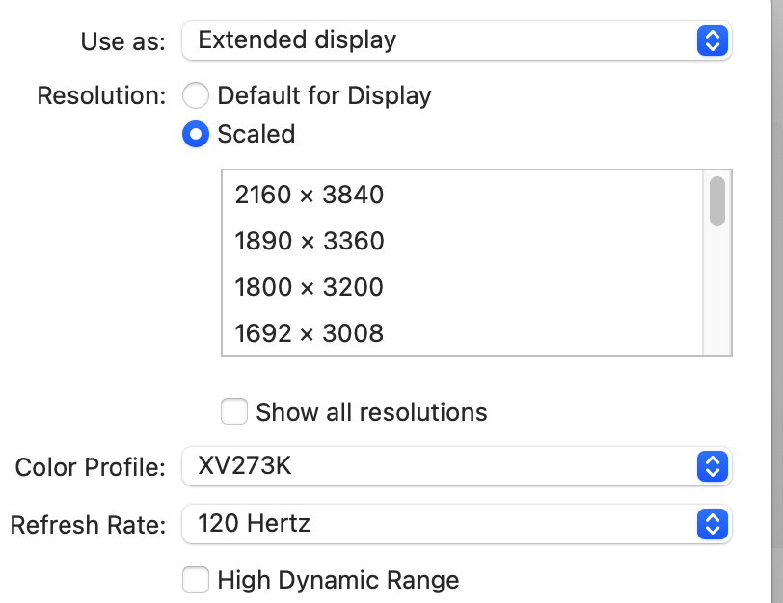Choose the 1800 × 3200 resolution
Viewport: 783px width, 603px height.
pos(463,287)
